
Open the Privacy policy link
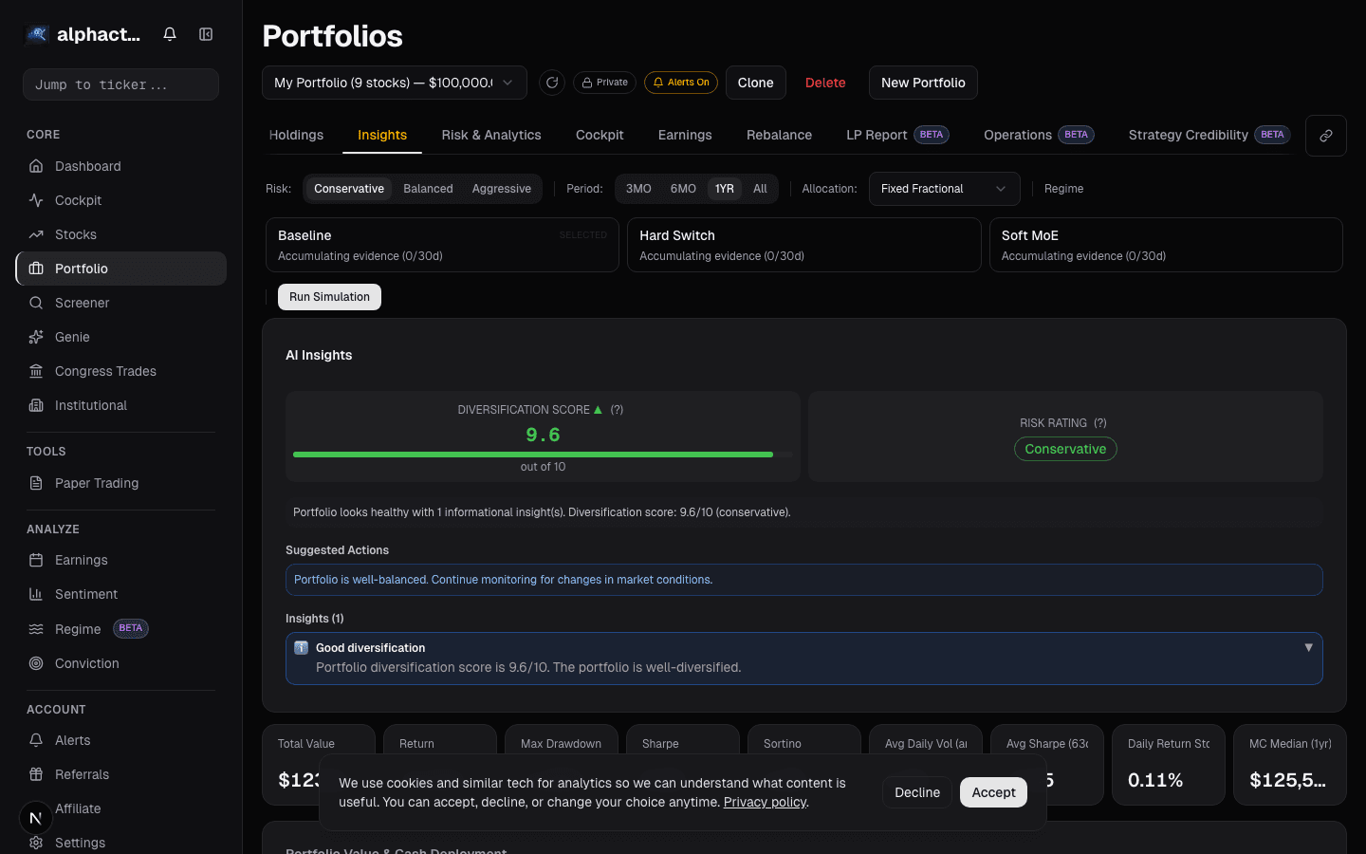click(x=765, y=802)
